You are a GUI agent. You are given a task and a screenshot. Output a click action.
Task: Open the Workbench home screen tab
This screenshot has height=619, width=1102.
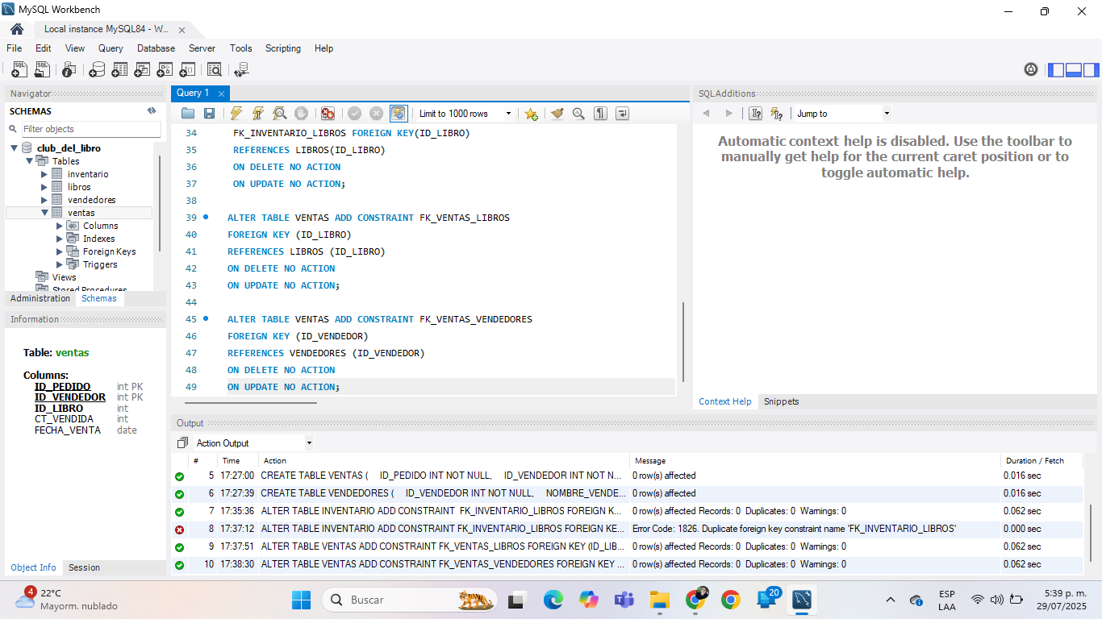[16, 29]
